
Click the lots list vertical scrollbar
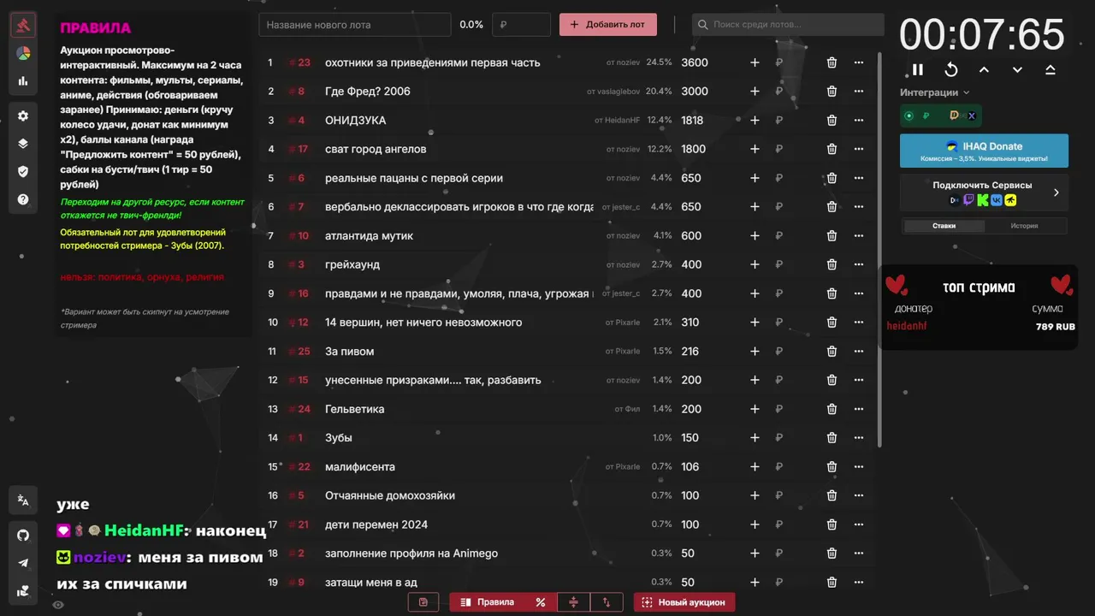[879, 248]
